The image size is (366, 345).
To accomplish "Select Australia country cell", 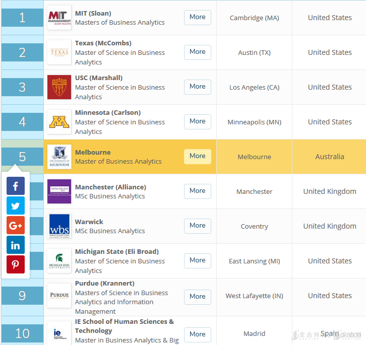I will coord(329,157).
